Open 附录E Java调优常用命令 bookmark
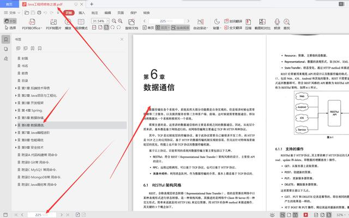The image size is (349, 218). click(39, 184)
